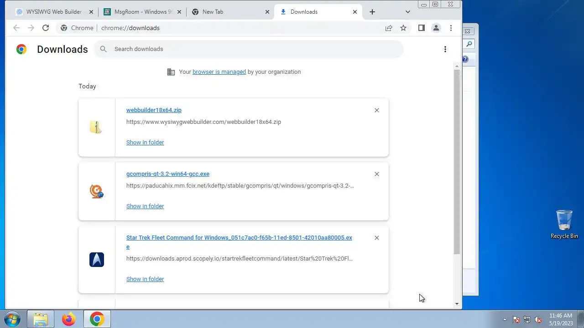
Task: Open the tab search dropdown chevron
Action: click(408, 12)
